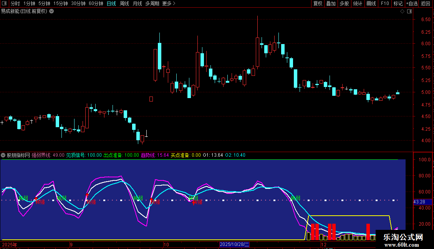Toggle the sidebar panel icon top-left
434x249 pixels.
(x=4, y=3)
